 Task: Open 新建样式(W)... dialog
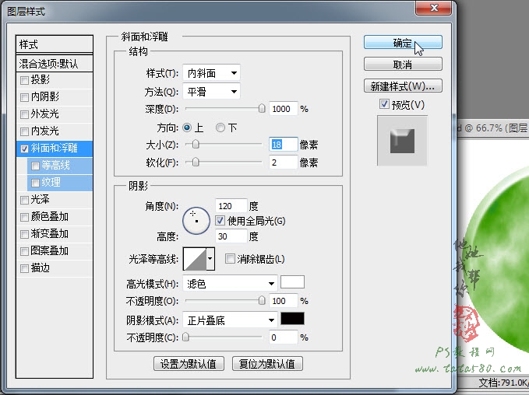click(403, 86)
